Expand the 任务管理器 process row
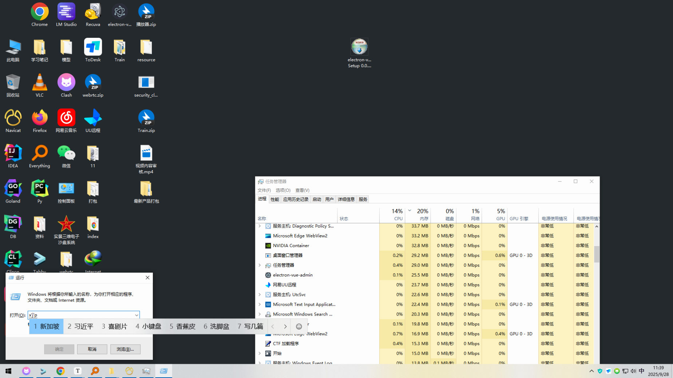Screen dimensions: 673x378 tap(260, 265)
